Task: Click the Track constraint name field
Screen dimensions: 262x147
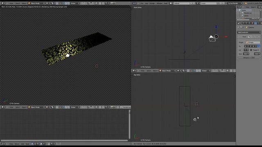Action: coord(250,37)
